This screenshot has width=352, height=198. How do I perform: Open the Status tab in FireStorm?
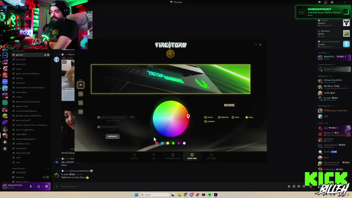(x=134, y=156)
